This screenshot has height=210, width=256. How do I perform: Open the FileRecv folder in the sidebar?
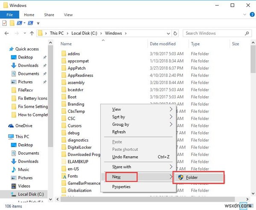tap(25, 90)
